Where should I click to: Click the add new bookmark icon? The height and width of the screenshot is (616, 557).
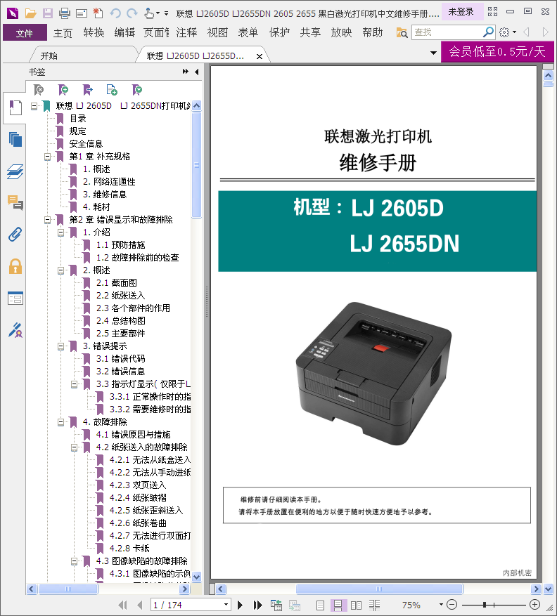(63, 90)
